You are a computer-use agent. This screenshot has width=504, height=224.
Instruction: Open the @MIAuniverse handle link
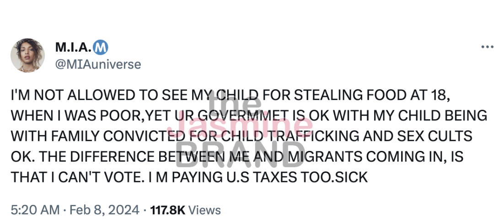coord(98,64)
